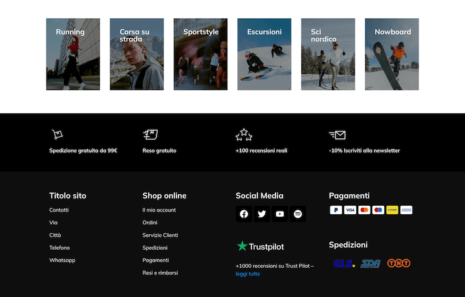Click the free returns box icon
Image resolution: width=465 pixels, height=297 pixels.
coord(150,135)
